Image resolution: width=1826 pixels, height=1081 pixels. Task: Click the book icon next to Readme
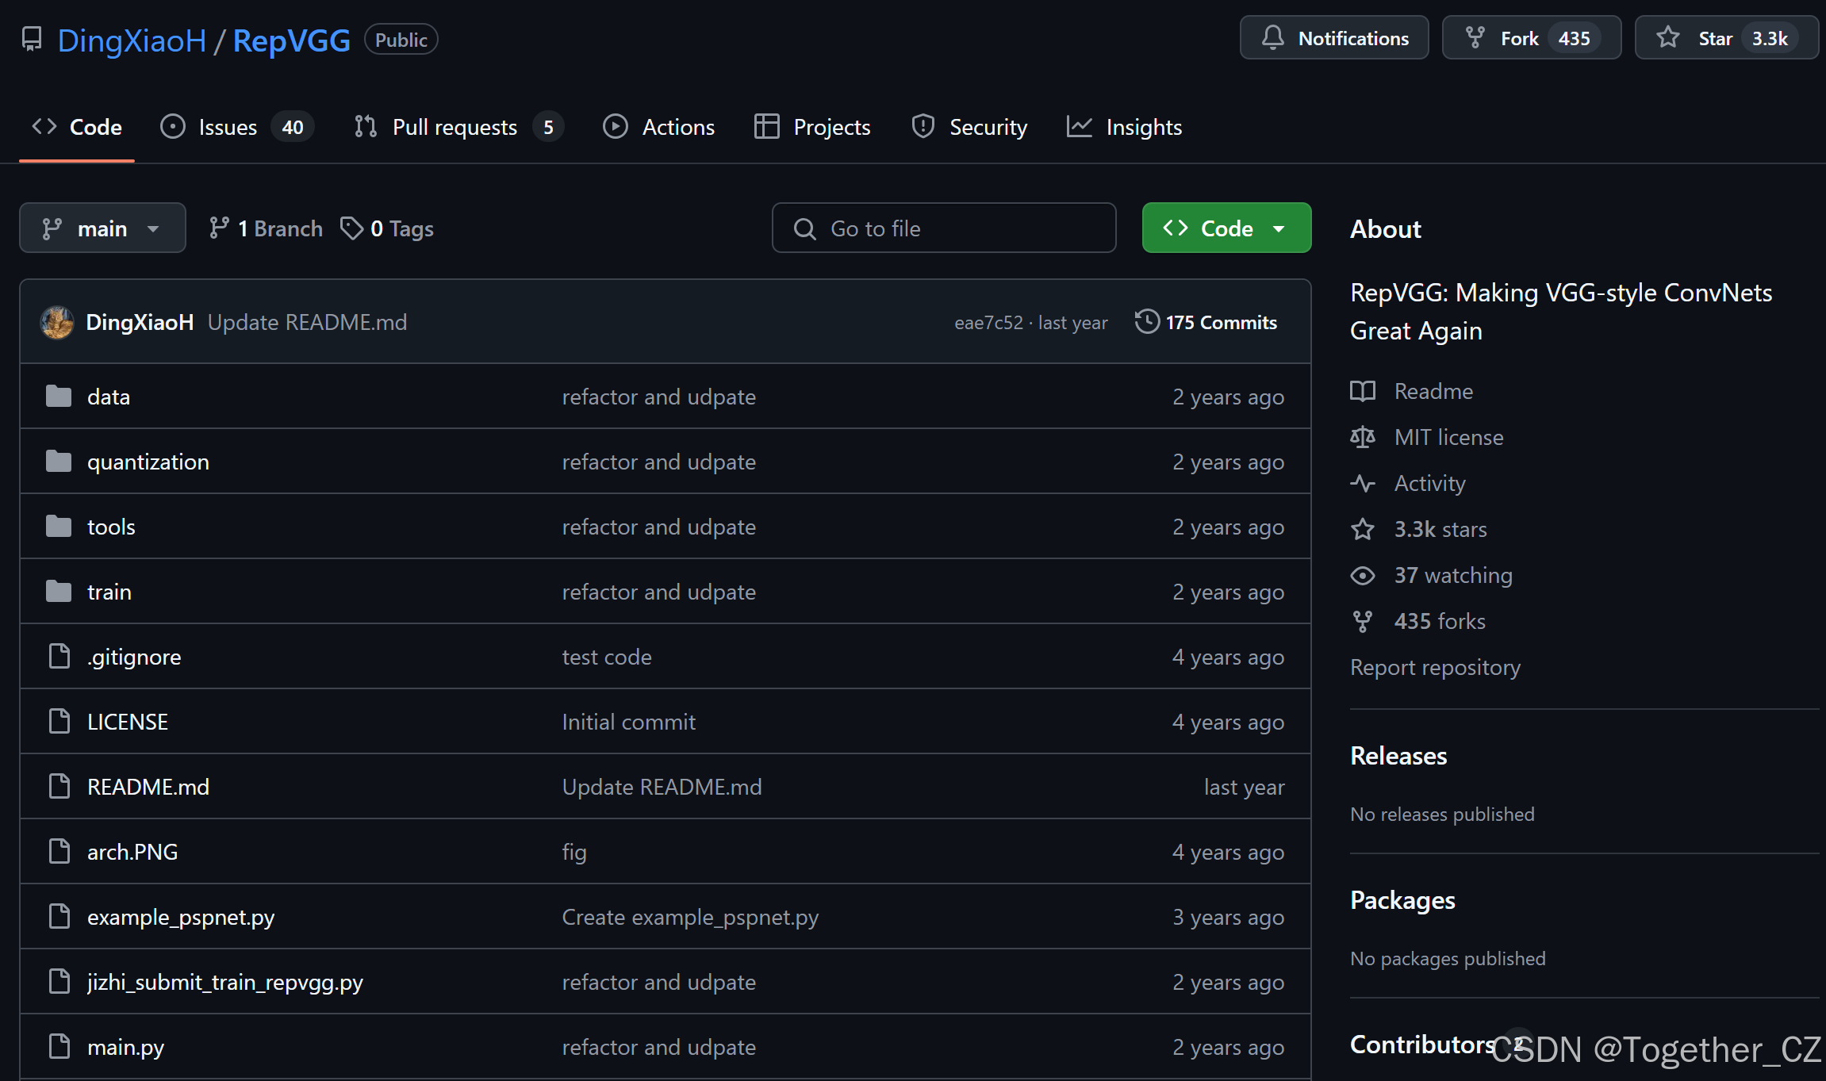(1363, 391)
